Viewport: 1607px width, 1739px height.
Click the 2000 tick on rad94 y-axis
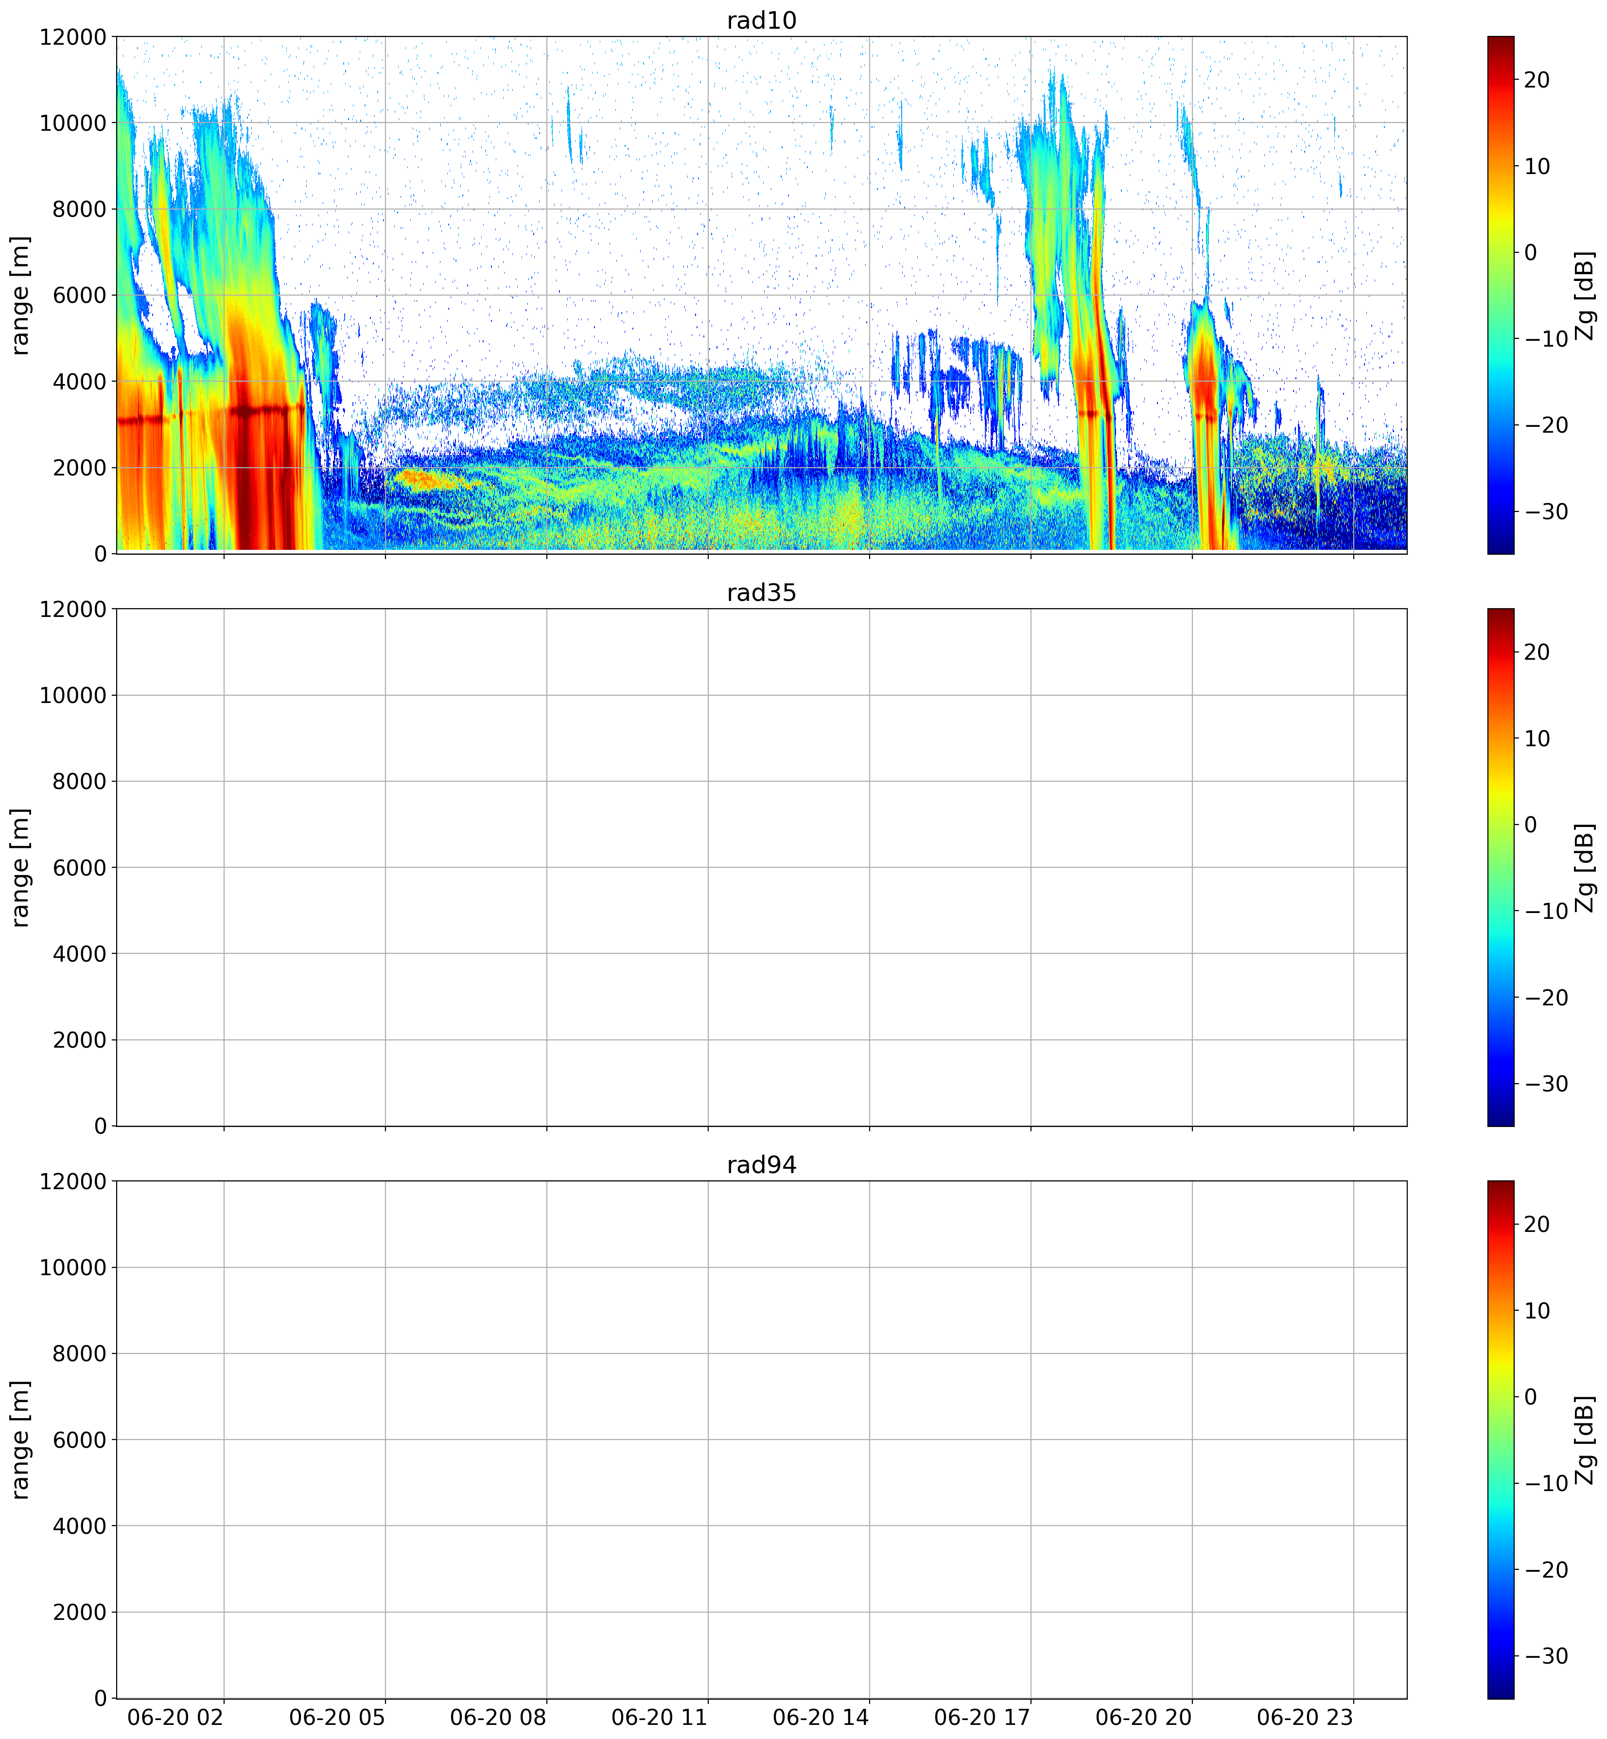click(79, 1612)
